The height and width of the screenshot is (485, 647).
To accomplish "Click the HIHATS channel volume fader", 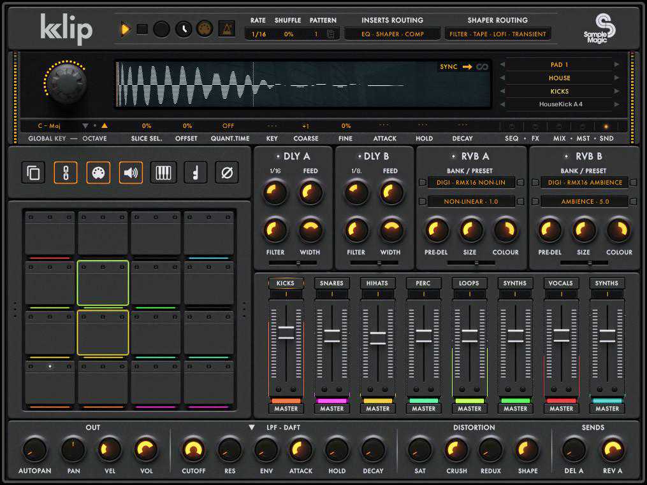I will [377, 338].
